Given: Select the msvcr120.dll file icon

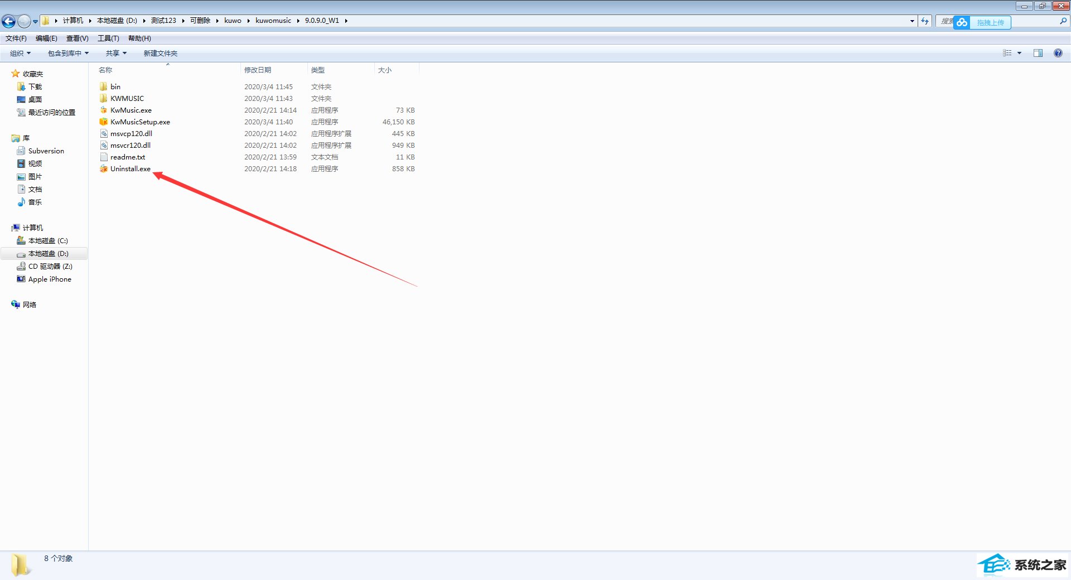Looking at the screenshot, I should 103,145.
